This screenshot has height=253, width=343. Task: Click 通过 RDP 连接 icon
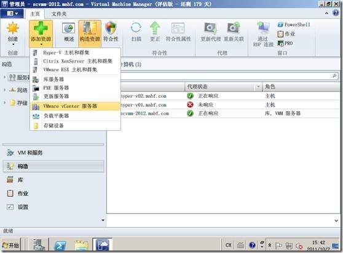(263, 28)
